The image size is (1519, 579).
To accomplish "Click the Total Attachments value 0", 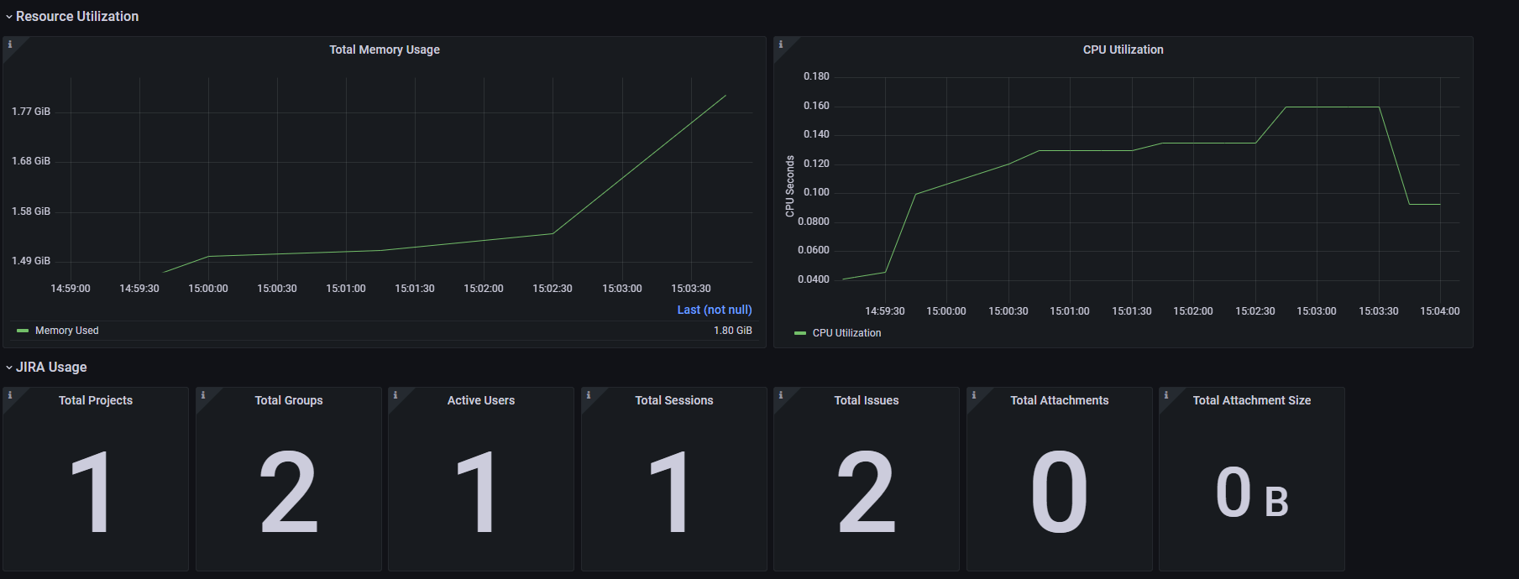I will (x=1060, y=492).
